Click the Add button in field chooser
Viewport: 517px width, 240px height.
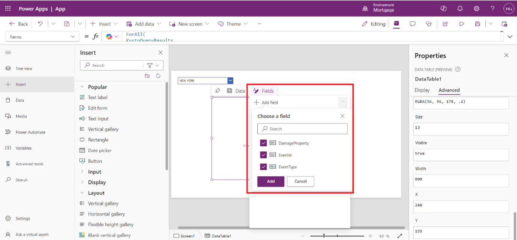pos(271,181)
